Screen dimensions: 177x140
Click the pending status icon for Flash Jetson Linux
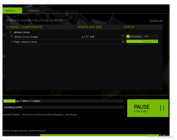click(x=123, y=41)
